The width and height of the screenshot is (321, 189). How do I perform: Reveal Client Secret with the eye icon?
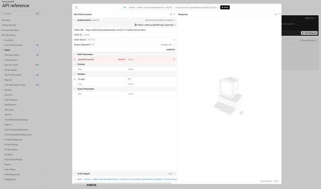click(x=174, y=40)
